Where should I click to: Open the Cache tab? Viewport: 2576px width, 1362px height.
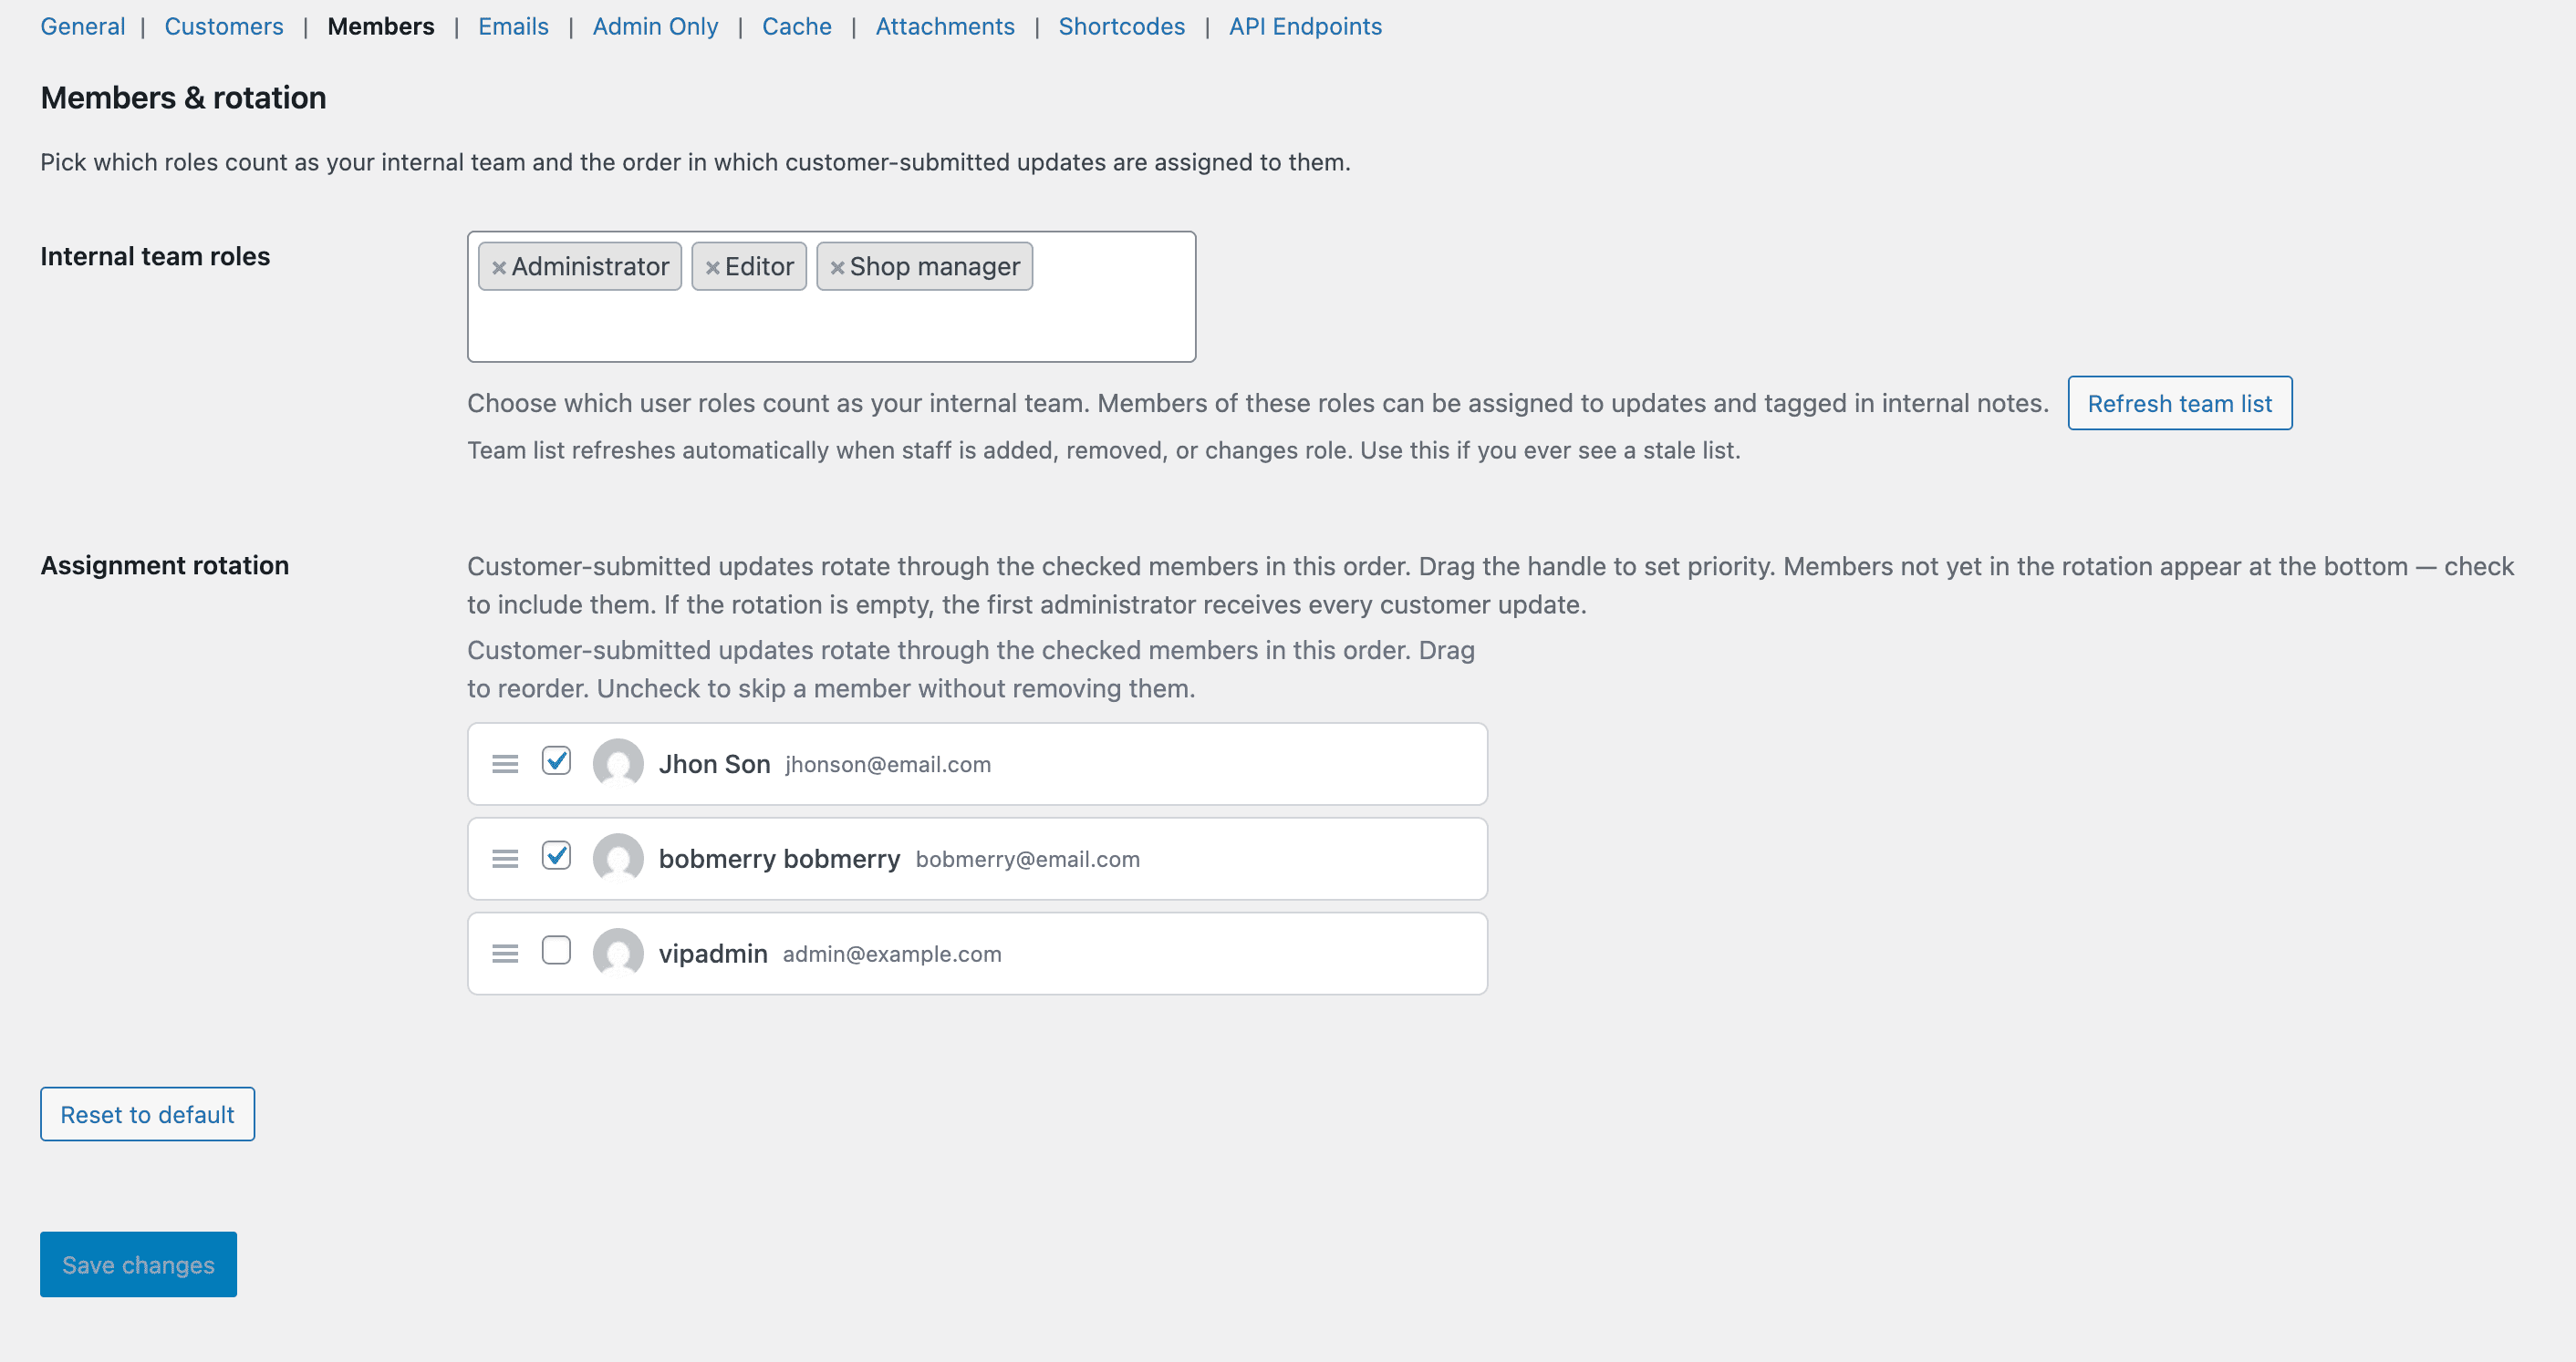pyautogui.click(x=797, y=26)
